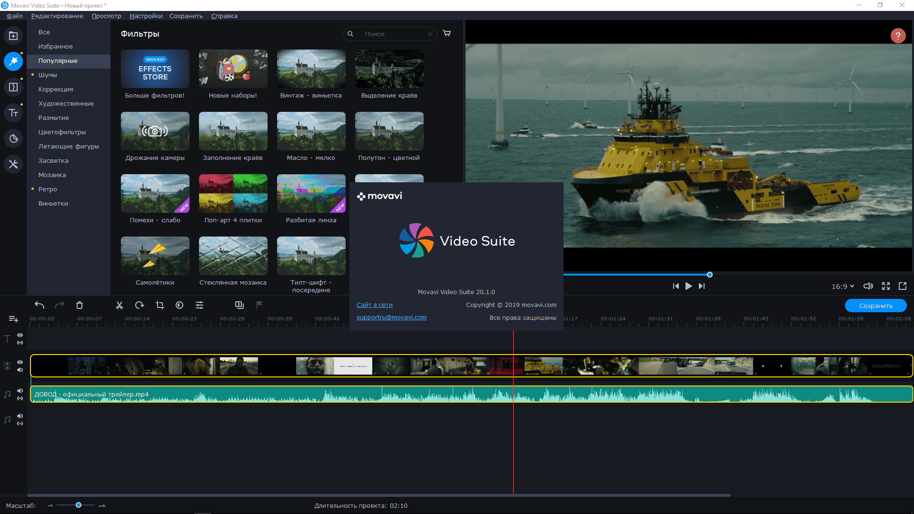Toggle visibility of the title track
Viewport: 914px width, 514px height.
tap(20, 335)
